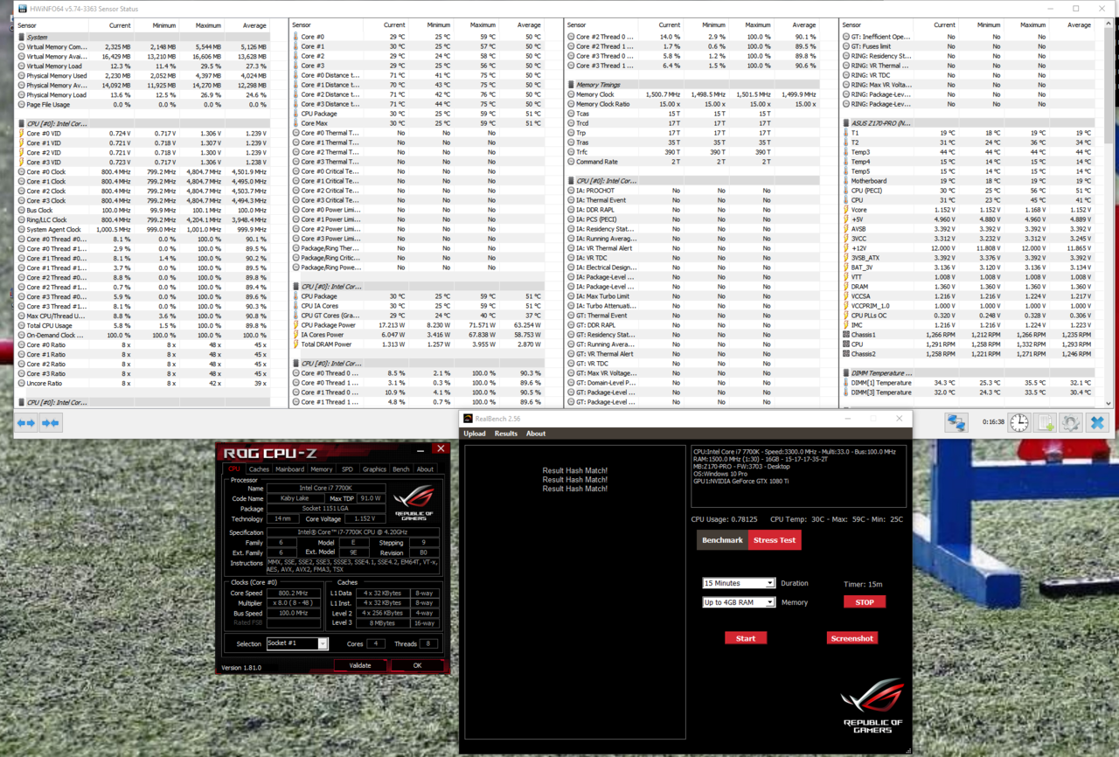This screenshot has height=757, width=1119.
Task: Click the Validate button in CPU-Z
Action: (360, 665)
